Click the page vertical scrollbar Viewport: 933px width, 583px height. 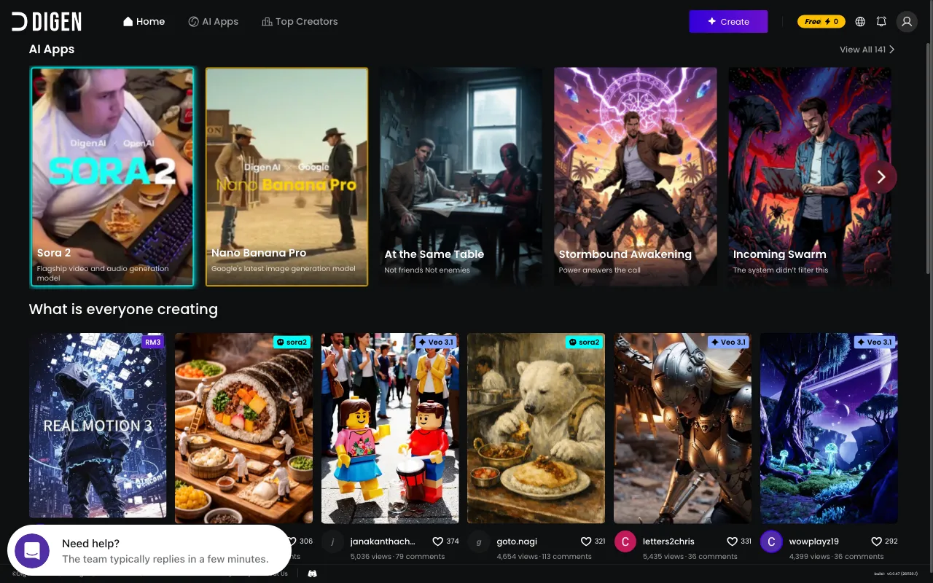928,157
